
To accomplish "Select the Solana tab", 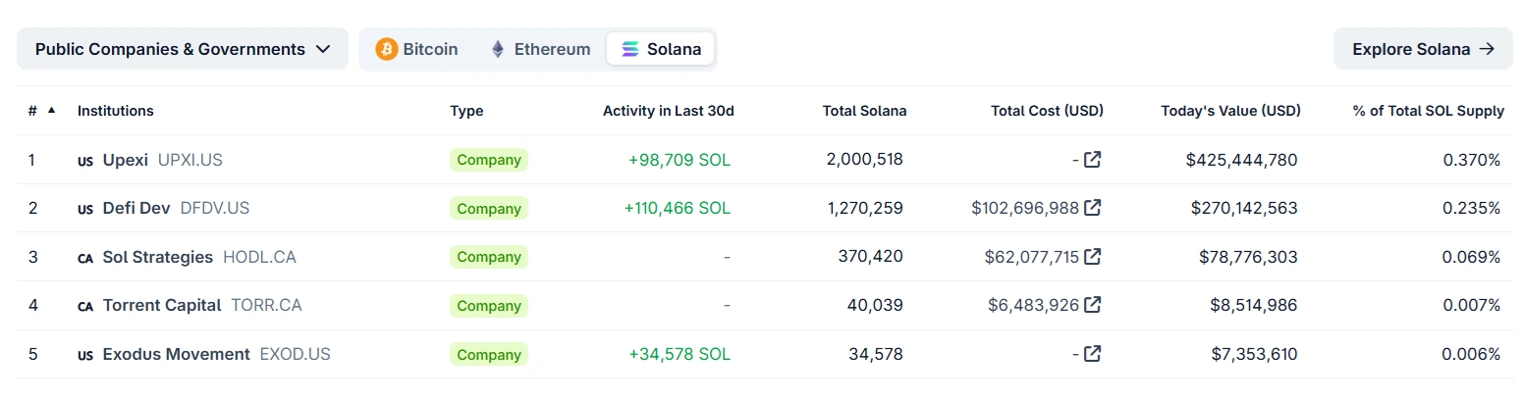I will [661, 49].
